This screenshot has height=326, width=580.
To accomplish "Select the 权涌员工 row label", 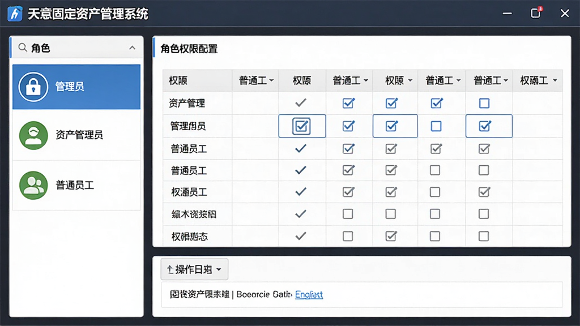I will point(189,192).
